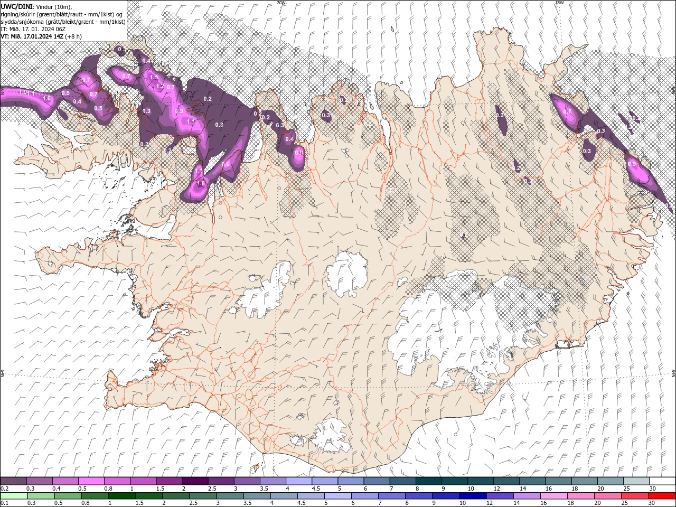Click the 0.2 label under the upper legend

click(x=5, y=489)
